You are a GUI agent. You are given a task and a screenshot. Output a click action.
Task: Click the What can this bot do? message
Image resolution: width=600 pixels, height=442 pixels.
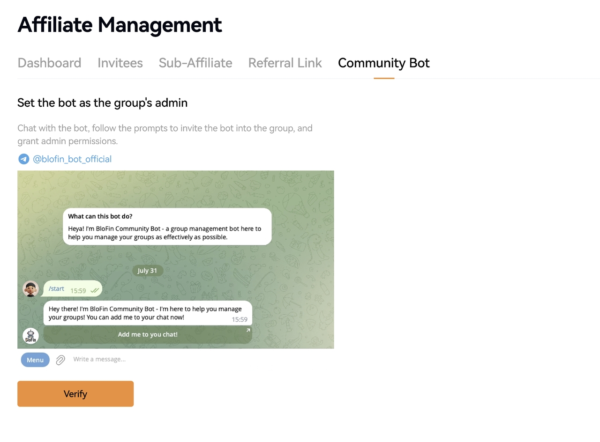tap(167, 227)
